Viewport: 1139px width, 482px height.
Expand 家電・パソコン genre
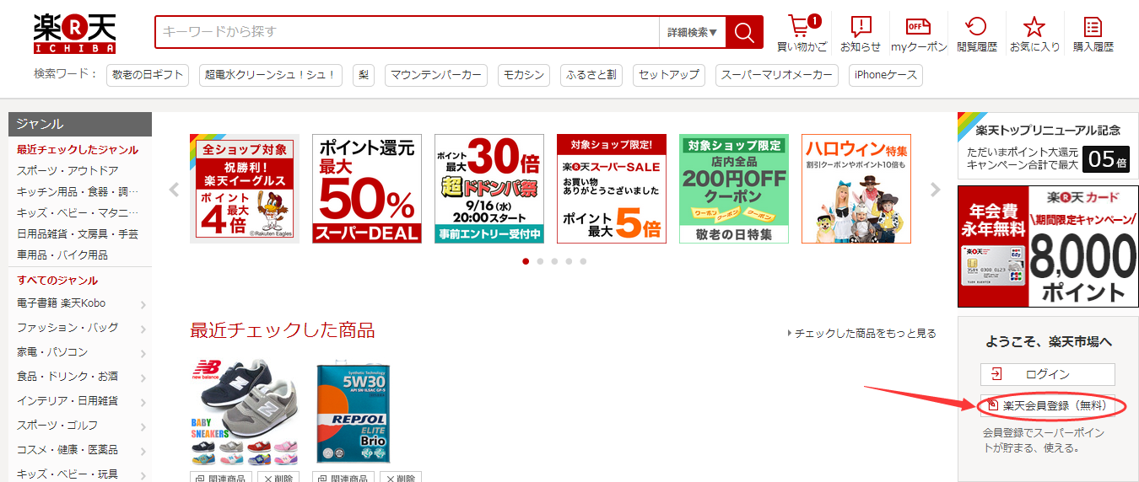coord(80,352)
